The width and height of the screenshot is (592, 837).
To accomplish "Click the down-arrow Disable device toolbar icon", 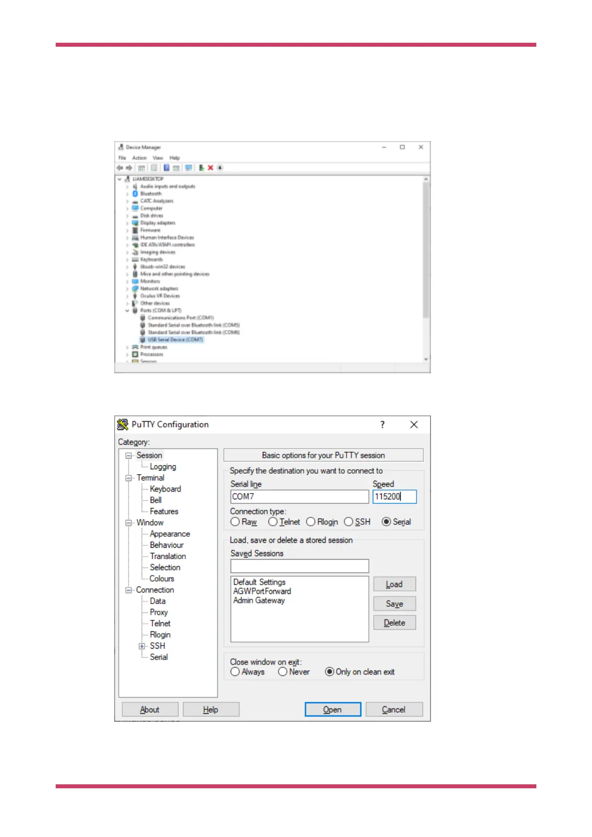I will pos(220,167).
